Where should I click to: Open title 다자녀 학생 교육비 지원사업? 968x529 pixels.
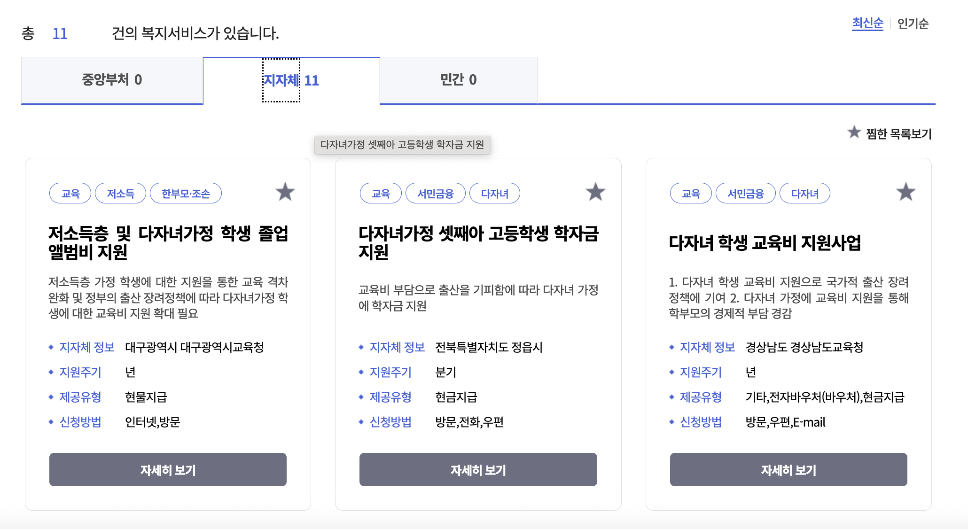765,243
